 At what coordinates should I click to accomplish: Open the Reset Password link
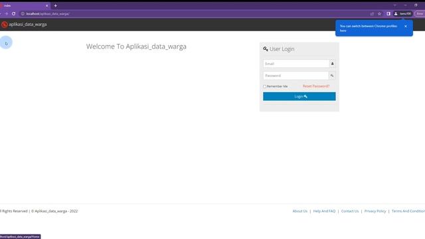click(316, 86)
